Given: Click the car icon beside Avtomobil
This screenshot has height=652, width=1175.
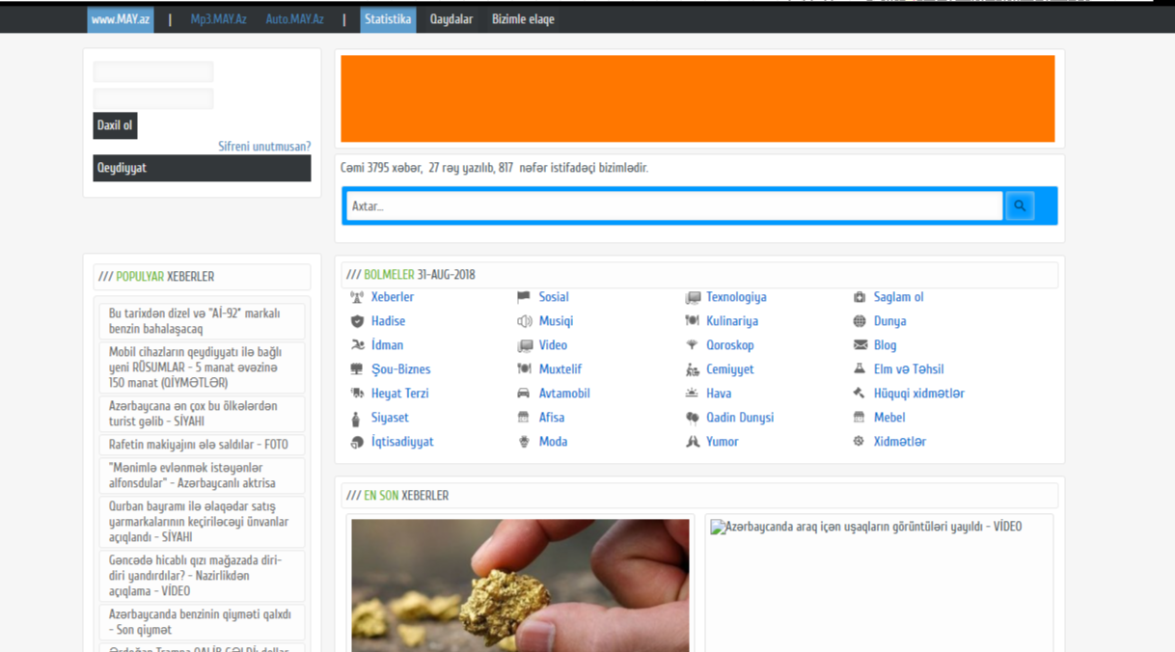Looking at the screenshot, I should (x=523, y=394).
